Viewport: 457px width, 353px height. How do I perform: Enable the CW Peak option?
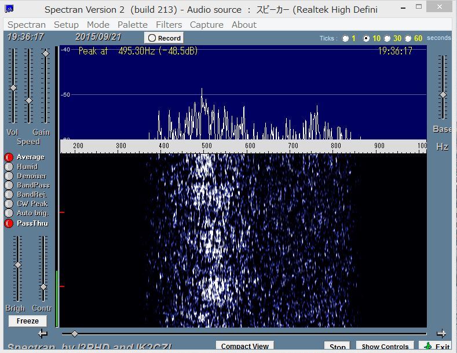(9, 204)
